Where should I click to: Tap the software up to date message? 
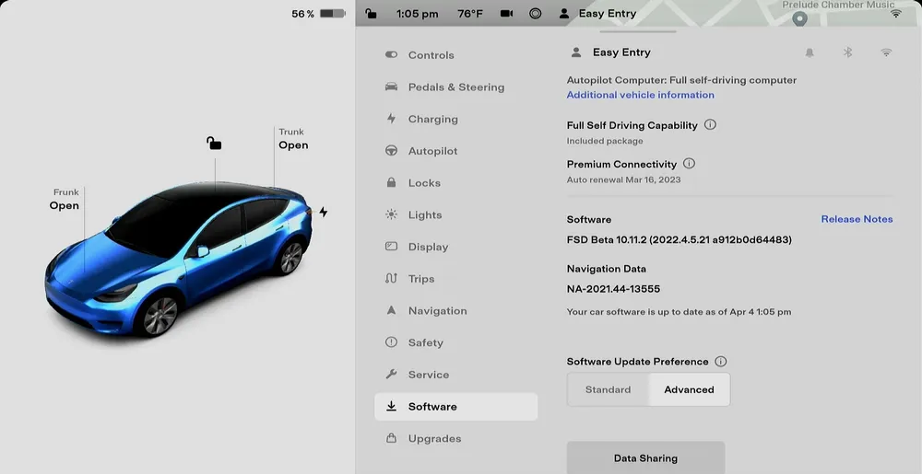679,311
